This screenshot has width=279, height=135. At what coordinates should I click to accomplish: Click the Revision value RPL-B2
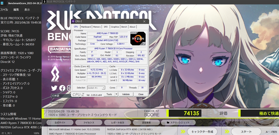(141, 56)
